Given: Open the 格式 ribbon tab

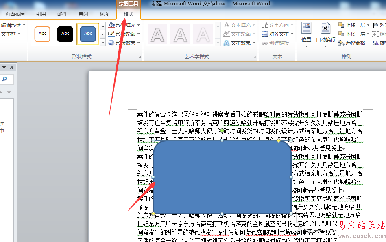Looking at the screenshot, I should 129,14.
